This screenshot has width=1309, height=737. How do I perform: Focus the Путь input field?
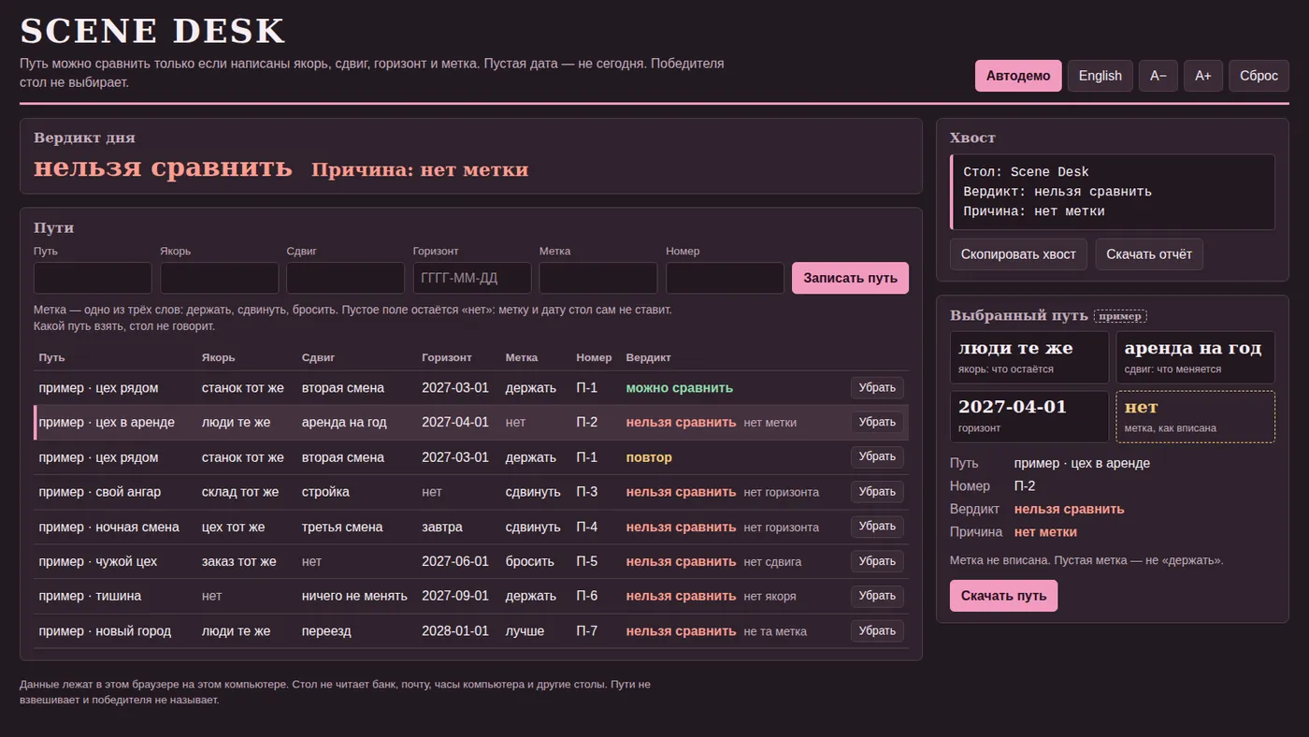pos(93,278)
